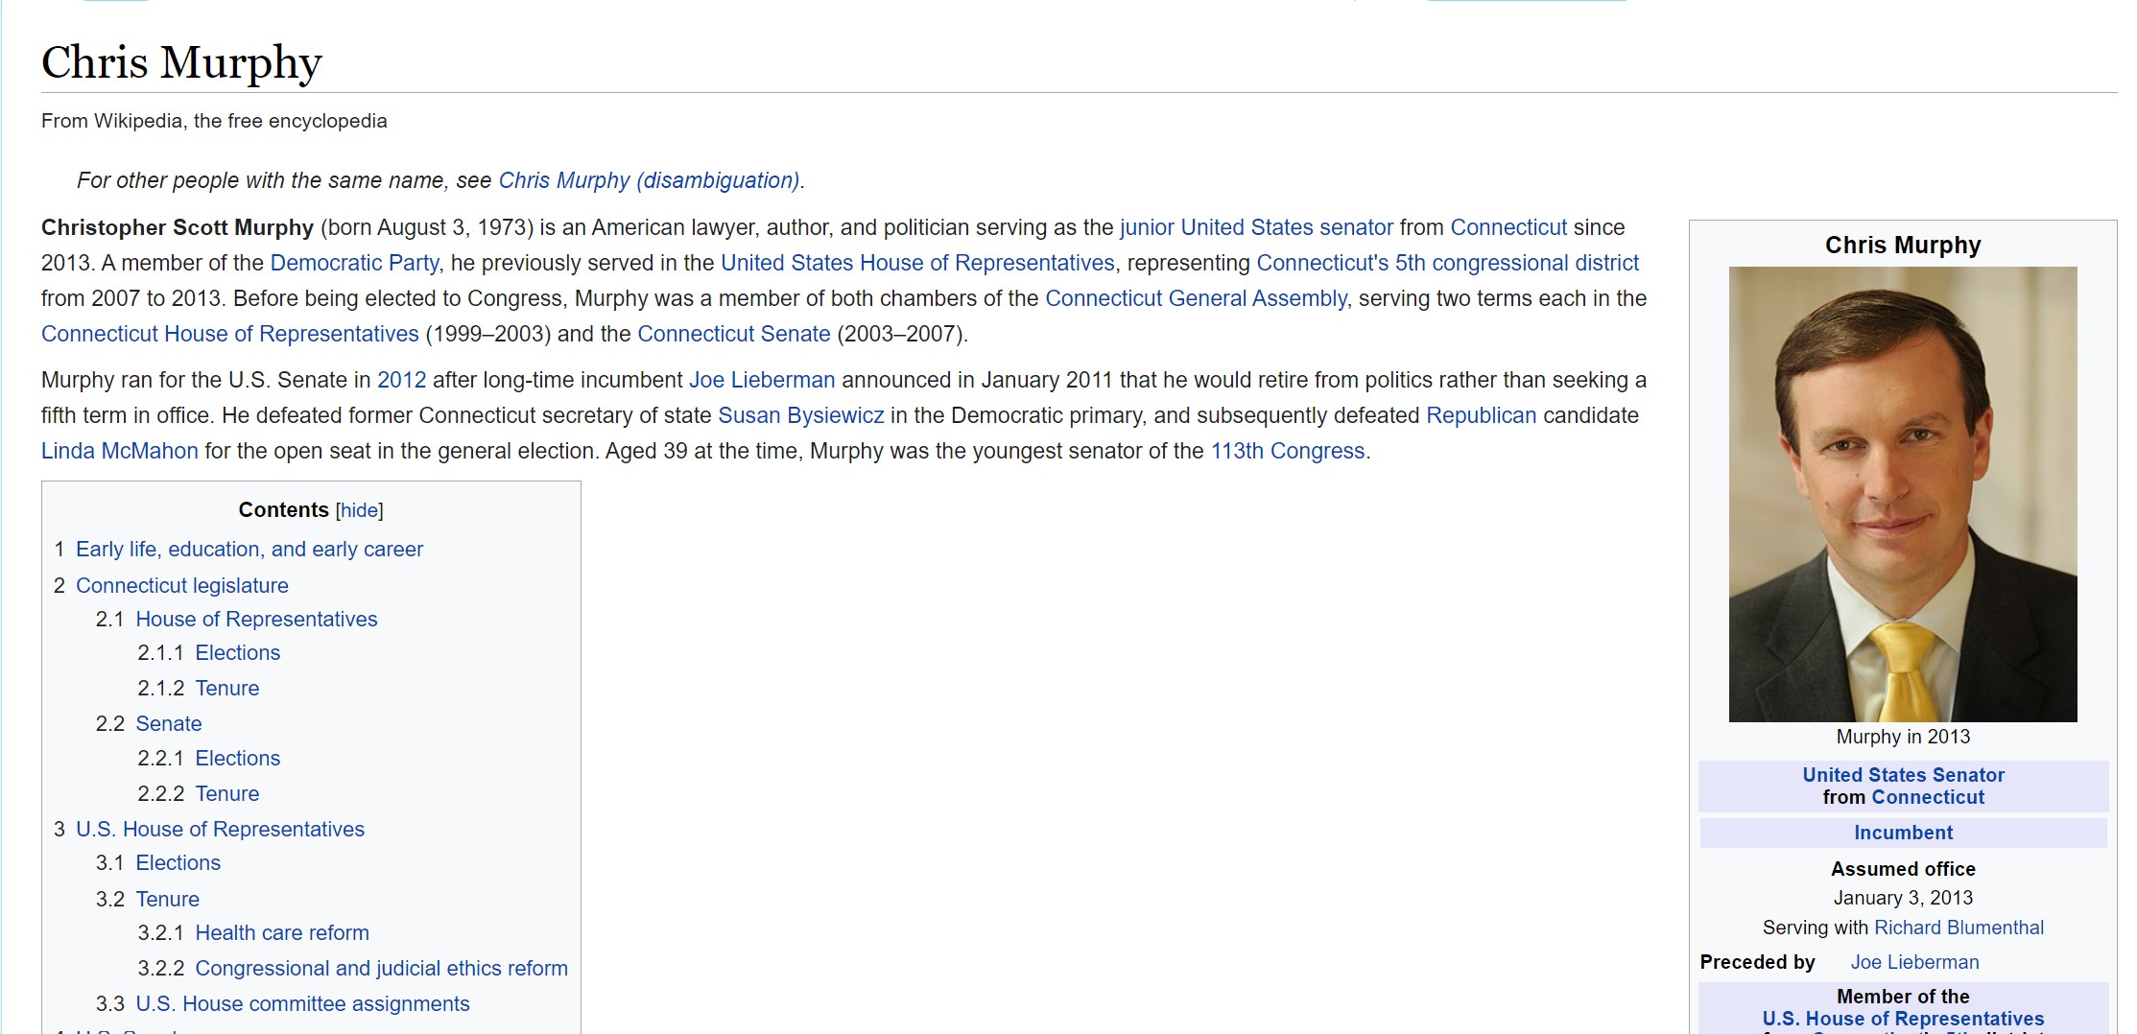Follow junior United States senator link
Image resolution: width=2137 pixels, height=1034 pixels.
1256,227
